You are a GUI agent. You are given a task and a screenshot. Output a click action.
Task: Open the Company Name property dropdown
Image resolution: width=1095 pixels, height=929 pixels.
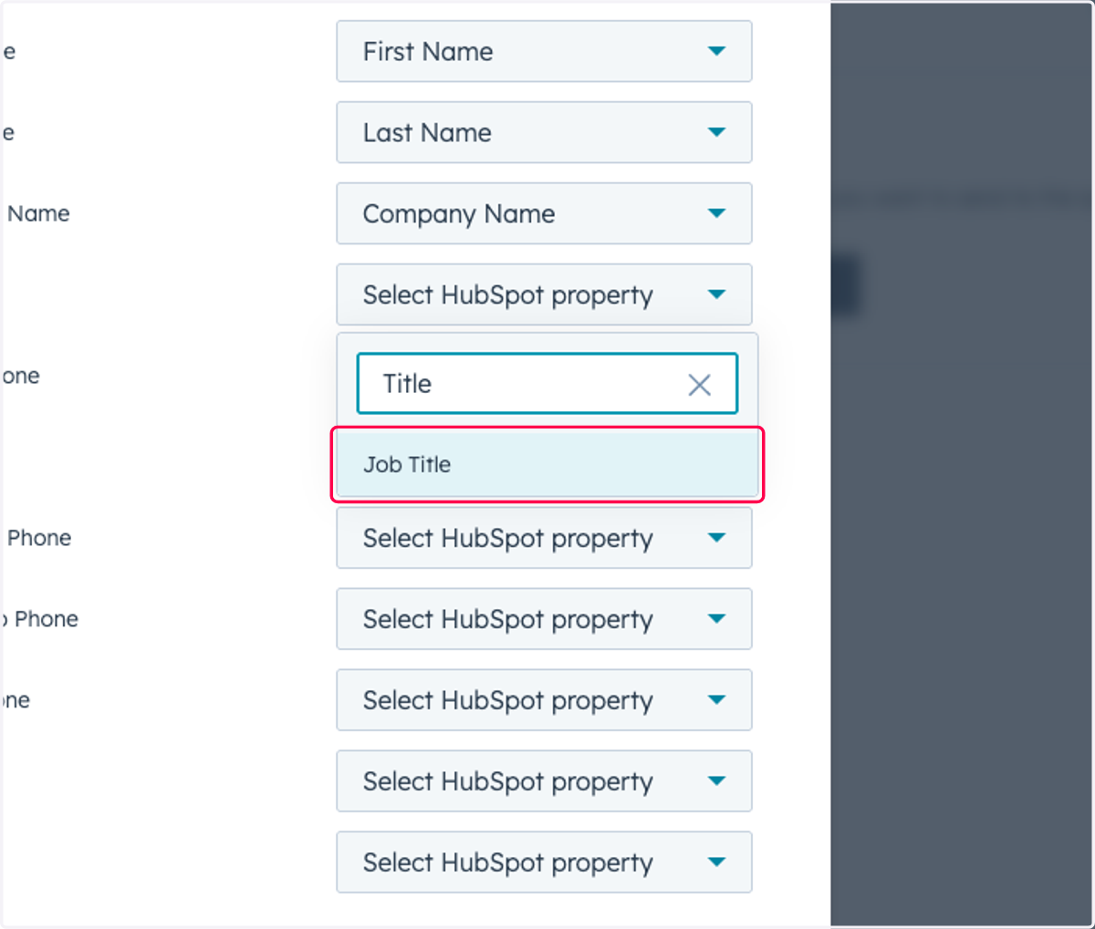coord(544,213)
